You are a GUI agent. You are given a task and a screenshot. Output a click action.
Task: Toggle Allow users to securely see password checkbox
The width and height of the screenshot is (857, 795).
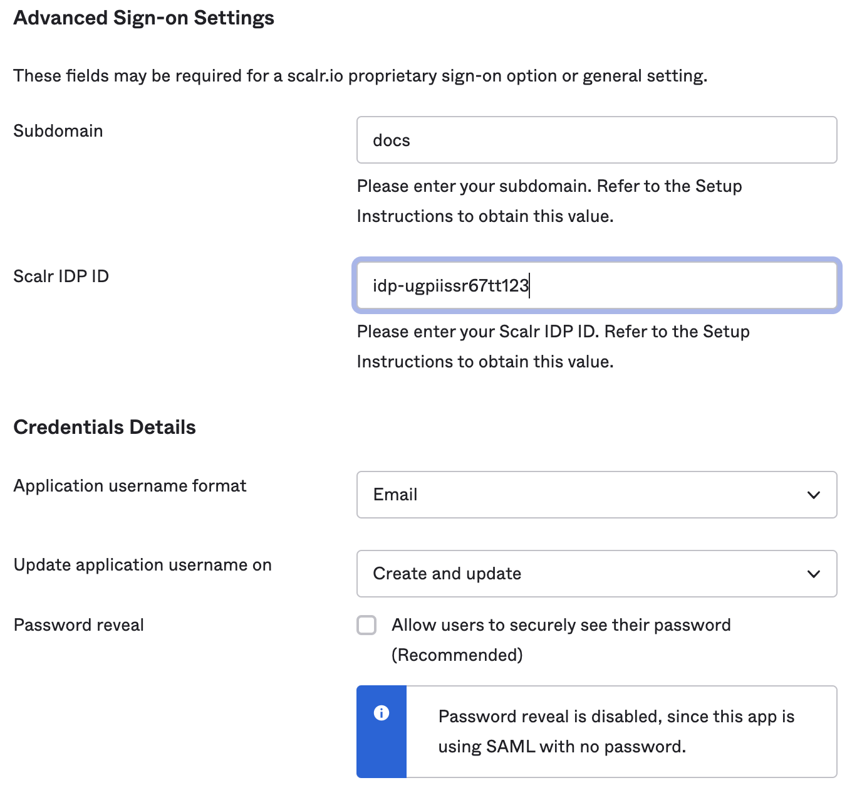tap(366, 625)
